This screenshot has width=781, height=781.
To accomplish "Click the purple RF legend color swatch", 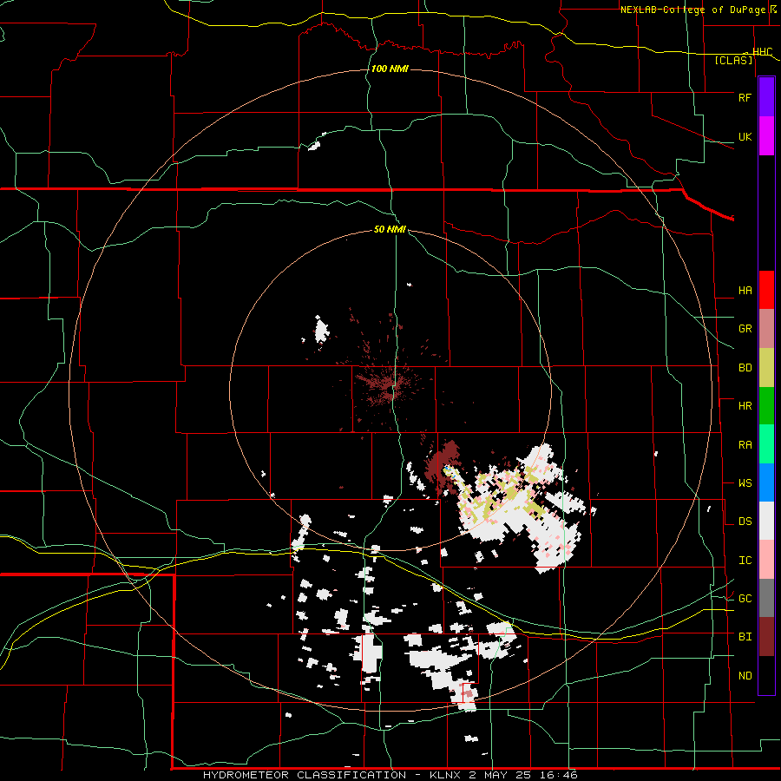I will point(766,97).
